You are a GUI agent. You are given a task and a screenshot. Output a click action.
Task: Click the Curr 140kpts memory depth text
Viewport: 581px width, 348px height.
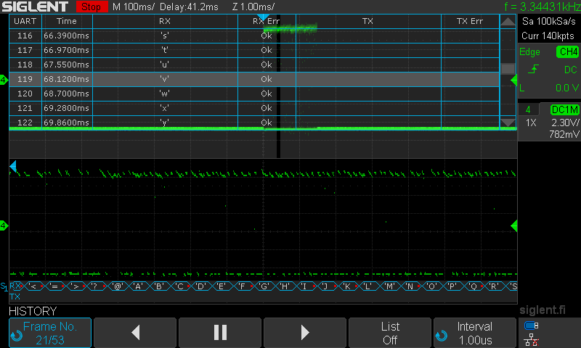[548, 36]
